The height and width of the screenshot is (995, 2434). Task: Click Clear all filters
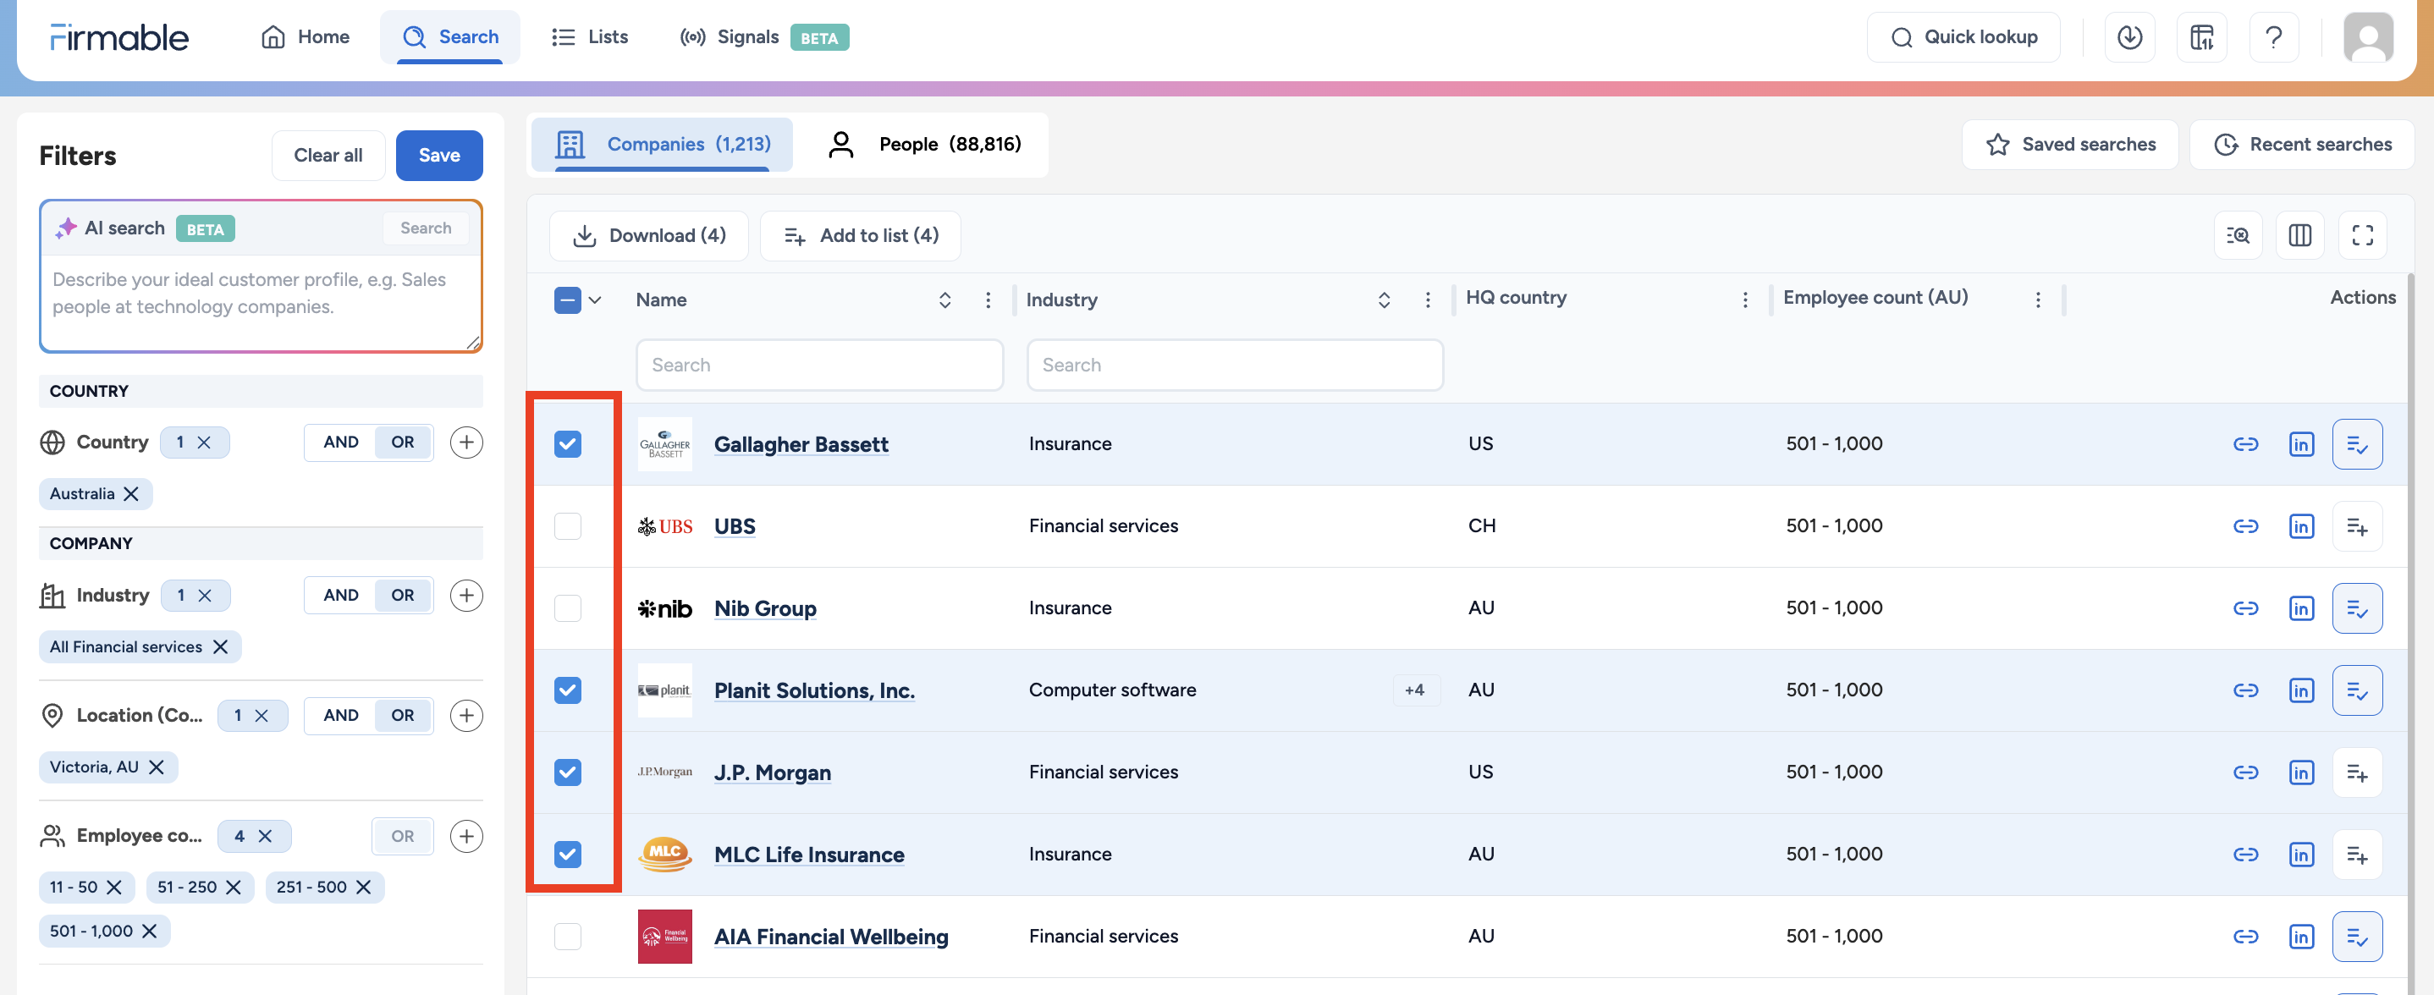click(x=328, y=156)
